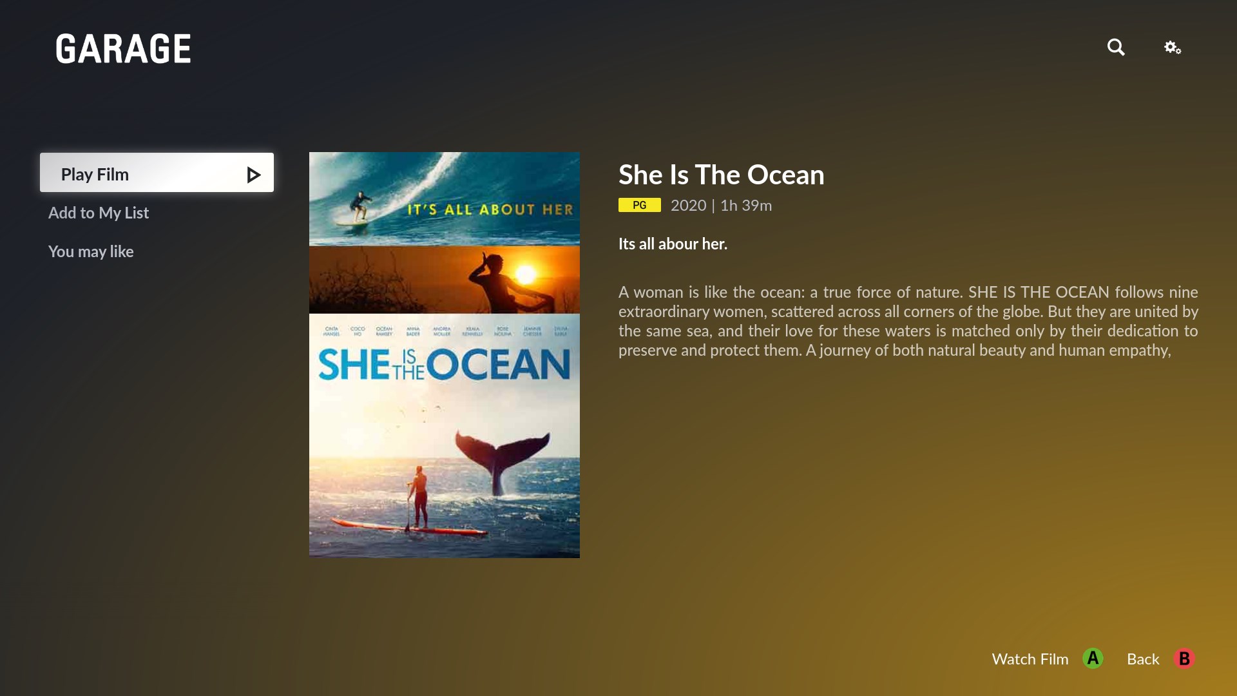This screenshot has height=696, width=1237.
Task: Expand You may like recommendations
Action: coord(91,251)
